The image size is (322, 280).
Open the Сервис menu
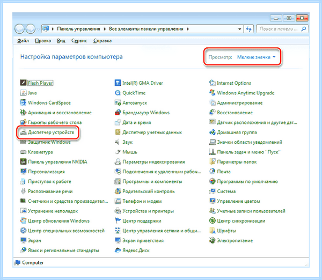(79, 41)
